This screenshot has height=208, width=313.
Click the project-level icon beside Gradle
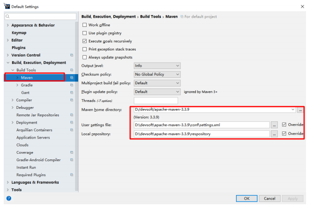coord(72,85)
